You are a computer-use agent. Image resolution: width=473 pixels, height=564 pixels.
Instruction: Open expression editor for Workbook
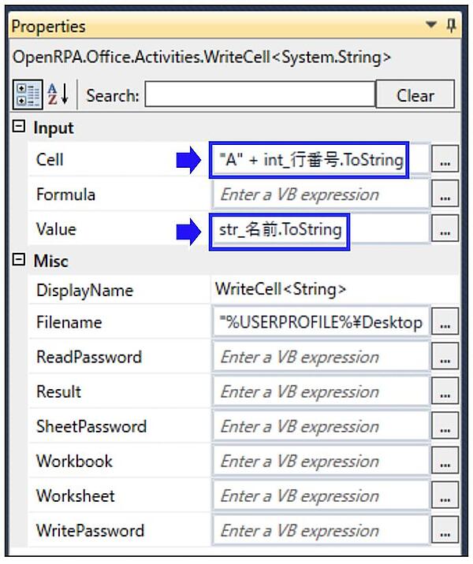pyautogui.click(x=445, y=461)
